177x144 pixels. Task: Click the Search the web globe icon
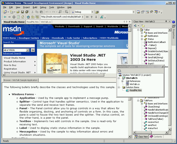point(28,17)
